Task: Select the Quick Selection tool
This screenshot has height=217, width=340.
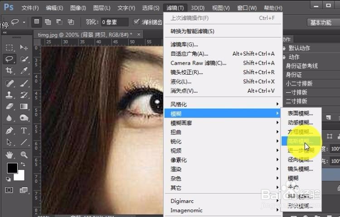Action: click(x=24, y=59)
